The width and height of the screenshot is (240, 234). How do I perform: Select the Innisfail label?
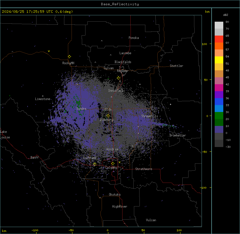pos(116,91)
